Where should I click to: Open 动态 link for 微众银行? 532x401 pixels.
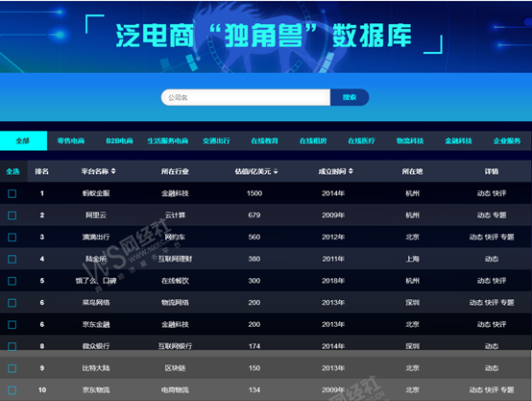492,346
